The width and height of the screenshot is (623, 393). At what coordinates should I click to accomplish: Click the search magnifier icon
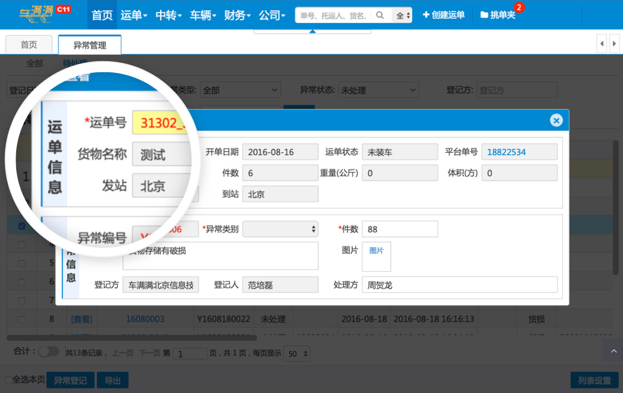(x=380, y=16)
